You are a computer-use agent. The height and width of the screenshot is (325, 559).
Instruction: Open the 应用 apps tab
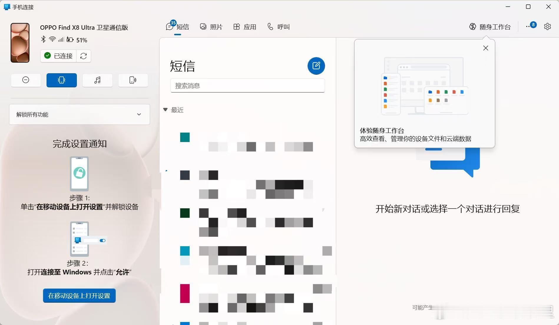tap(245, 27)
